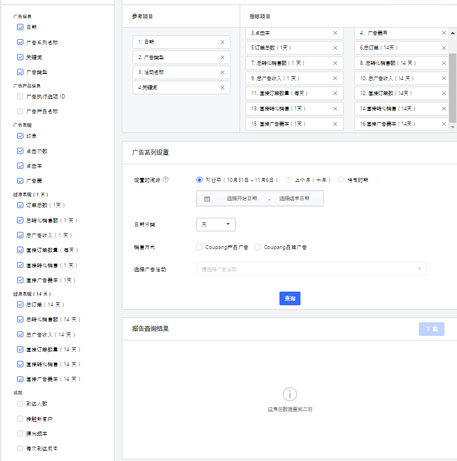The height and width of the screenshot is (461, 457).
Task: Remove the 1. 日期 reference item
Action: (223, 42)
